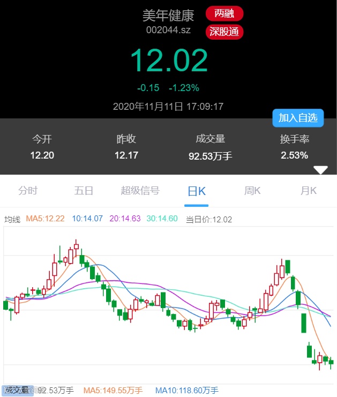Viewport: 337px width, 397px height.
Task: Tap timestamp 2020年11月11日 17:09:17
Action: tap(168, 107)
